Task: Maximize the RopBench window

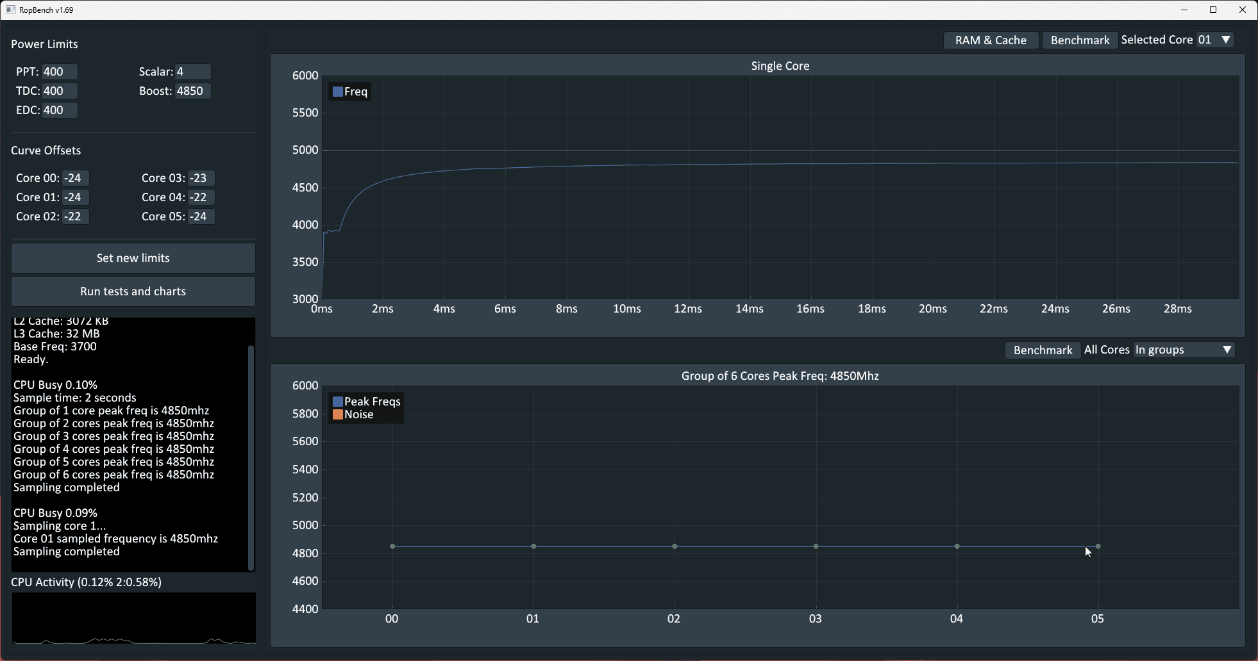Action: (x=1213, y=10)
